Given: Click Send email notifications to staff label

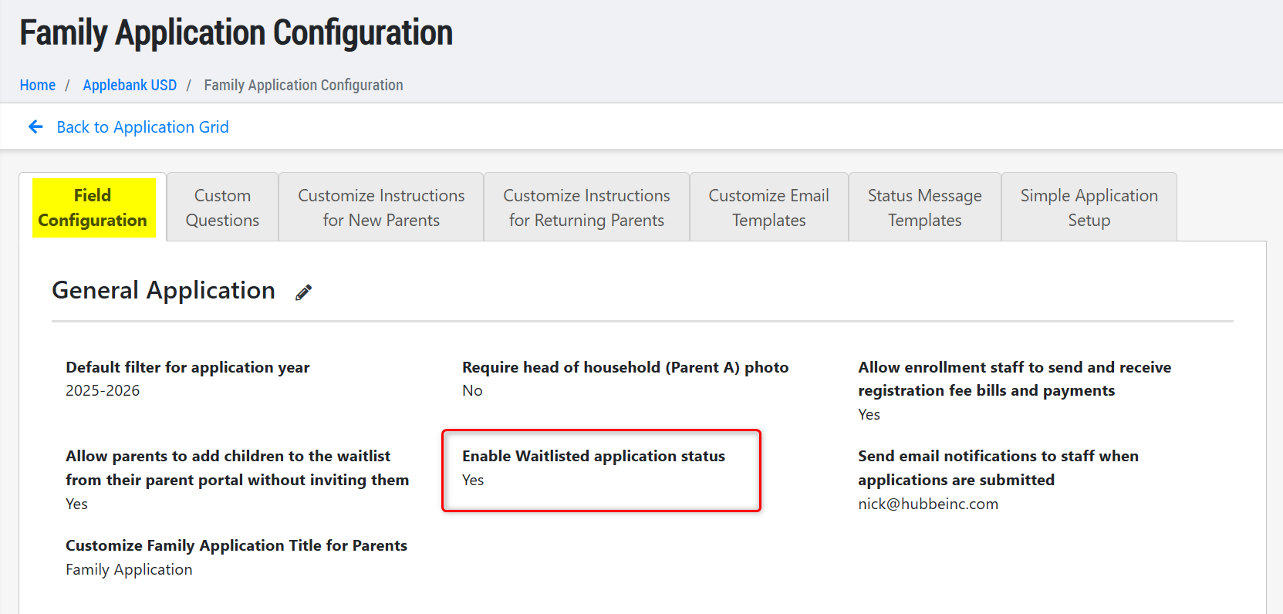Looking at the screenshot, I should pyautogui.click(x=998, y=467).
